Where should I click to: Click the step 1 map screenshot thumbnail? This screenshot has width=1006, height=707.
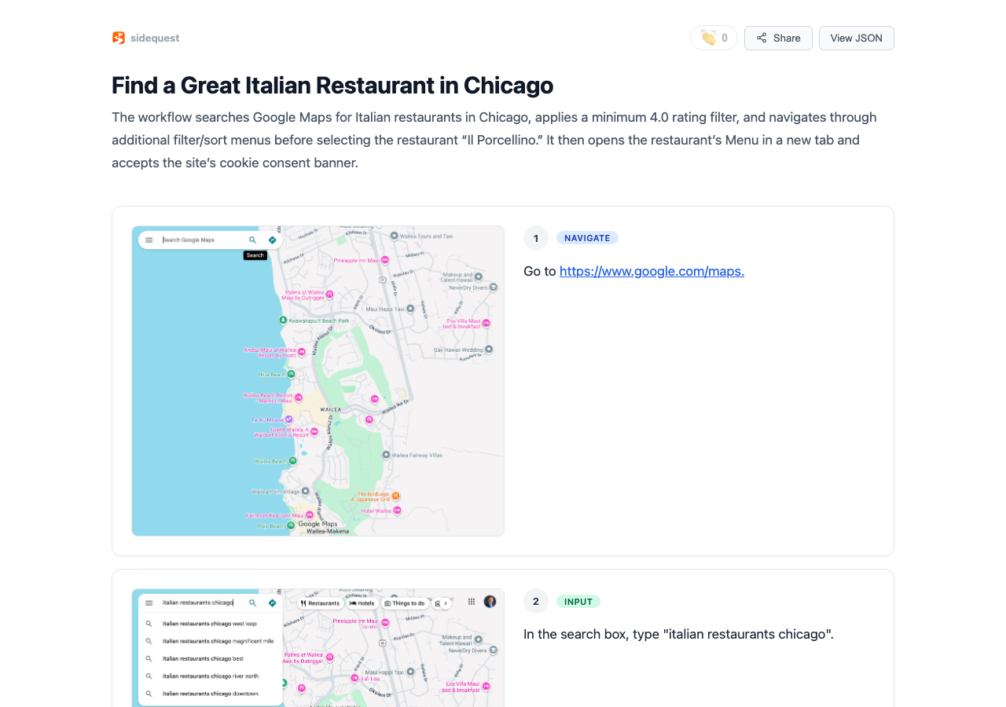(x=318, y=381)
